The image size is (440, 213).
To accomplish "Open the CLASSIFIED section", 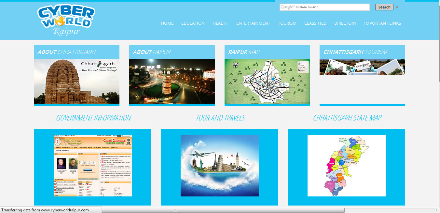I will click(x=315, y=23).
